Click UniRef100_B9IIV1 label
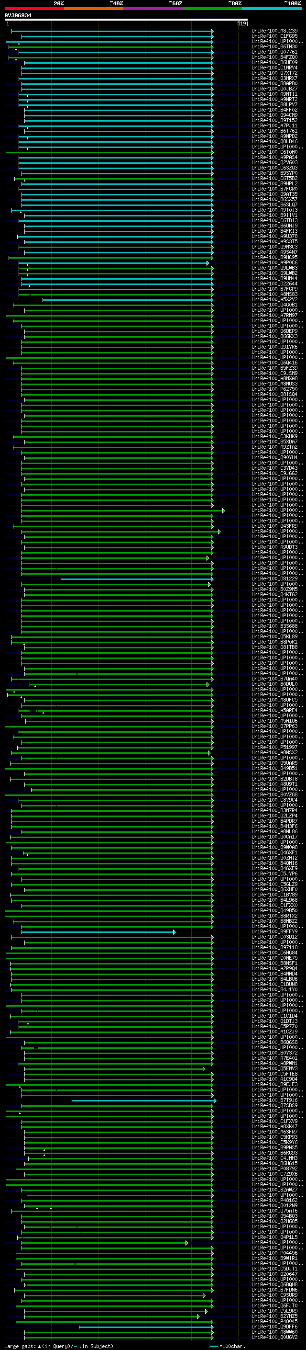Viewport: 306px width, 1350px height. (x=274, y=216)
